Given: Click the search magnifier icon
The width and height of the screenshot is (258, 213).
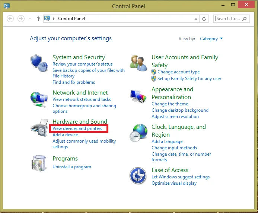Looking at the screenshot, I should 245,19.
